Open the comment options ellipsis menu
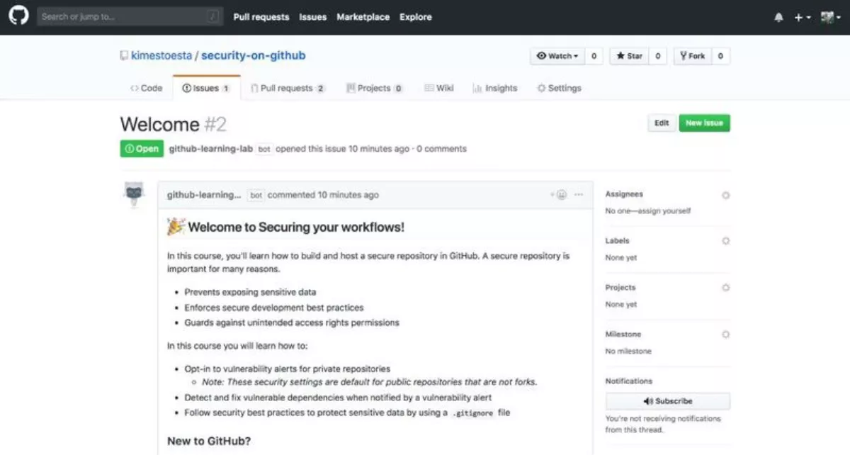This screenshot has width=850, height=455. click(579, 195)
